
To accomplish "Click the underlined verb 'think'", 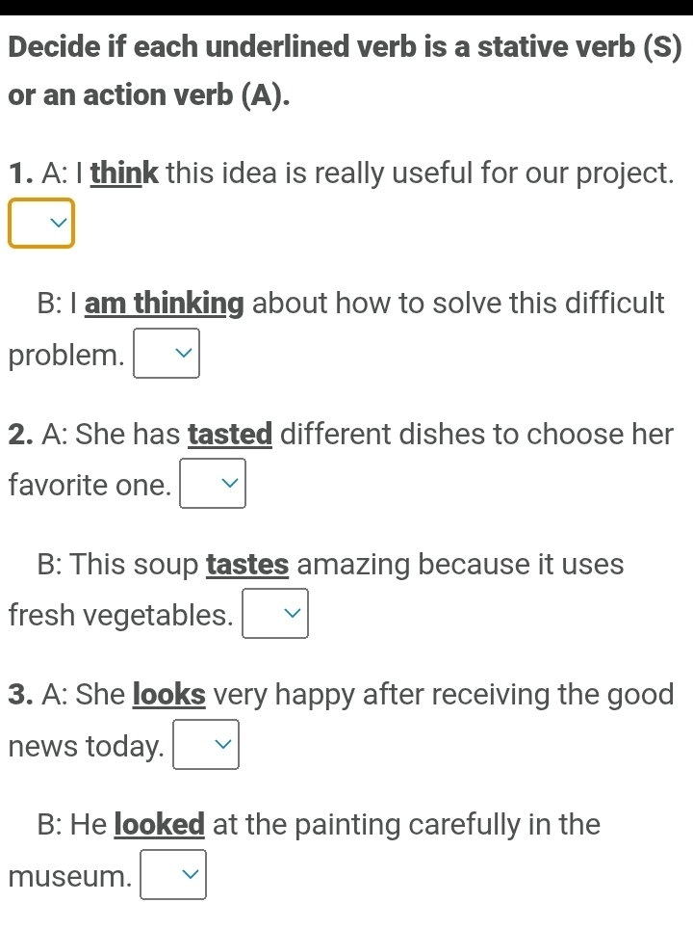I will pos(124,174).
